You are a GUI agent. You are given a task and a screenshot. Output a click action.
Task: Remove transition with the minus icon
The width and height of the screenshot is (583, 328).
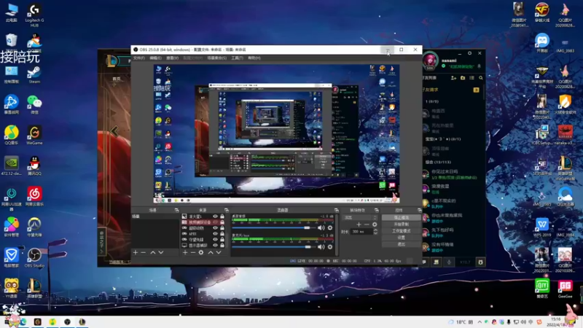click(x=367, y=224)
